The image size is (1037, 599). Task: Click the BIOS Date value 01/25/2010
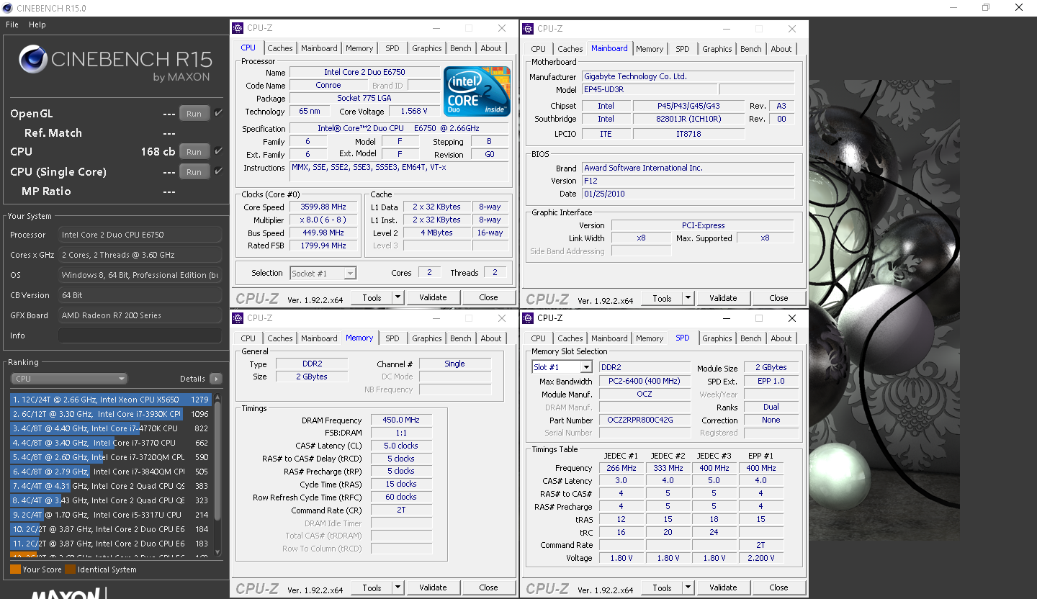coord(688,194)
